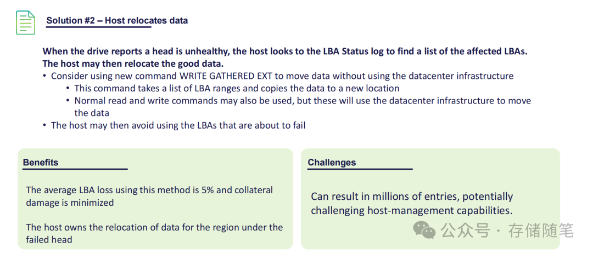Click the "Normal read and write commands" sub-bullet

(302, 101)
